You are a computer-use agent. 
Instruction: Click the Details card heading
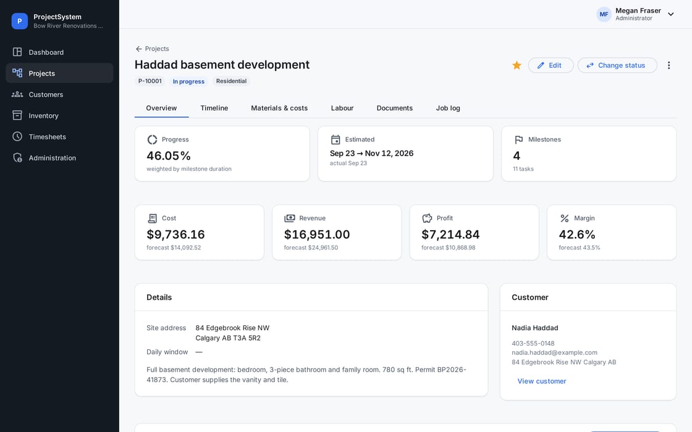point(159,297)
